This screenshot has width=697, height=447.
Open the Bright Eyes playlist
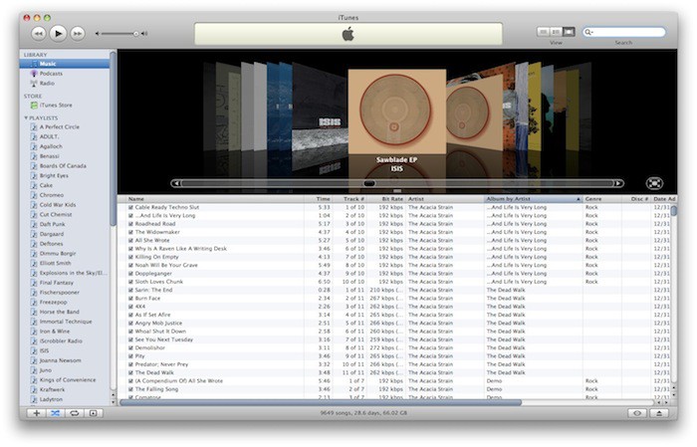point(54,176)
